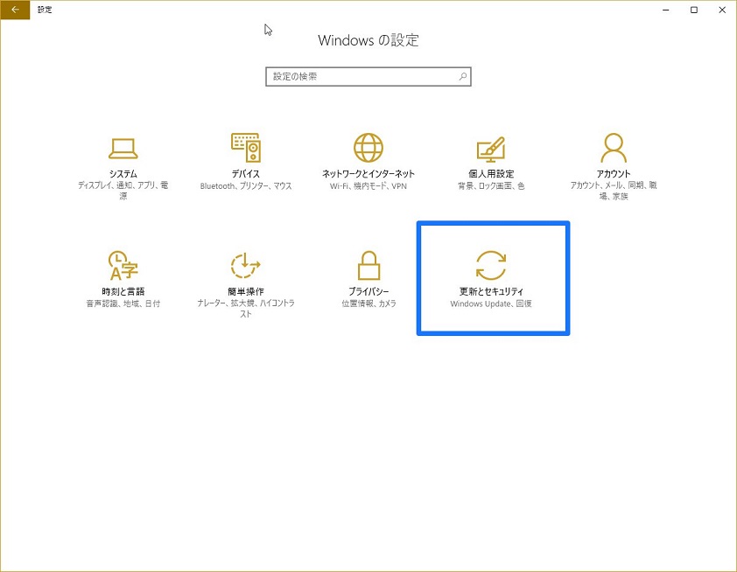
Task: Click the 背景、ロック画面、色 description
Action: tap(491, 186)
